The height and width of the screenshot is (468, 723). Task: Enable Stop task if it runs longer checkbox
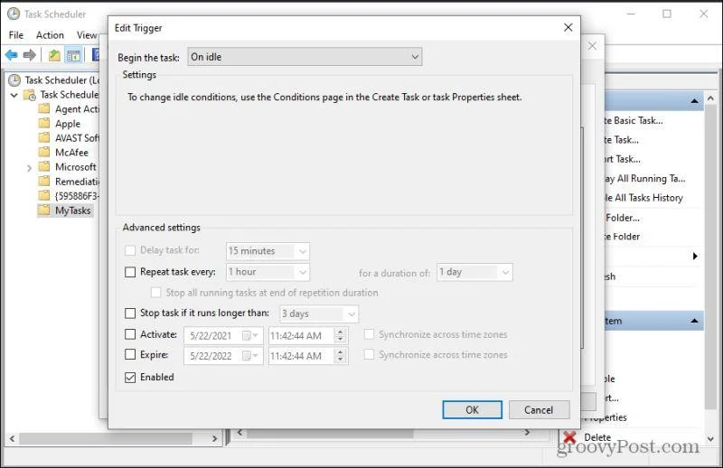(x=130, y=314)
